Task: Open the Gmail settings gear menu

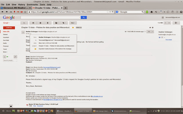Action: [176, 23]
